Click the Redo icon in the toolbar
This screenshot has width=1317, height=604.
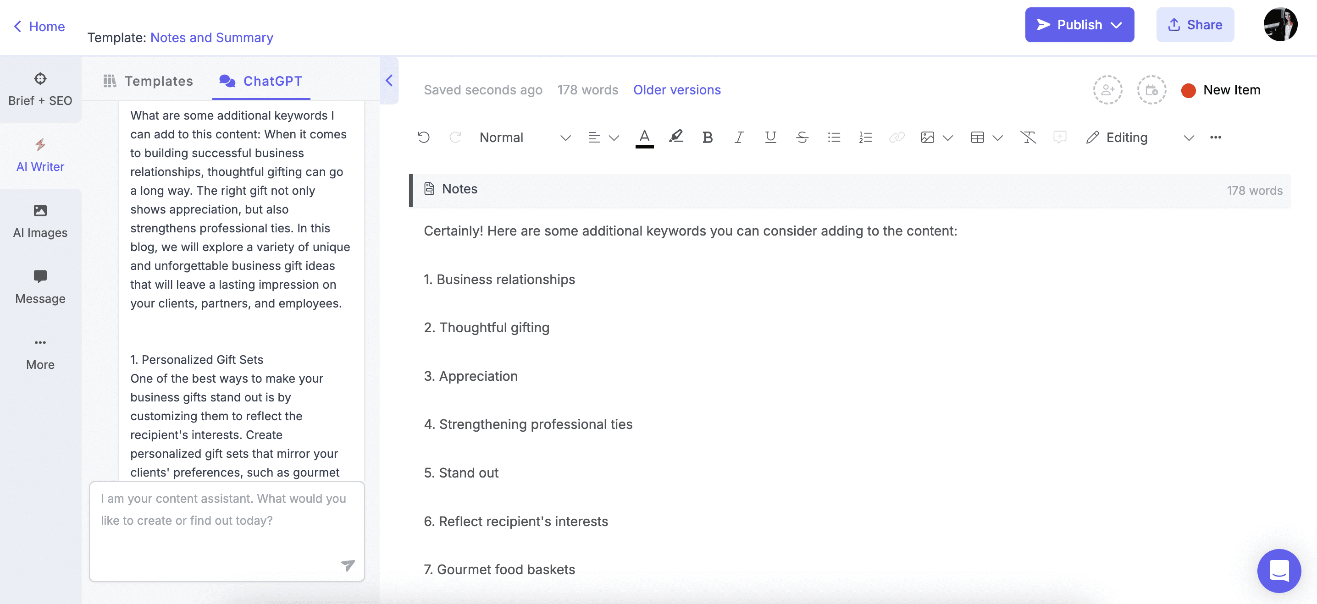click(455, 137)
